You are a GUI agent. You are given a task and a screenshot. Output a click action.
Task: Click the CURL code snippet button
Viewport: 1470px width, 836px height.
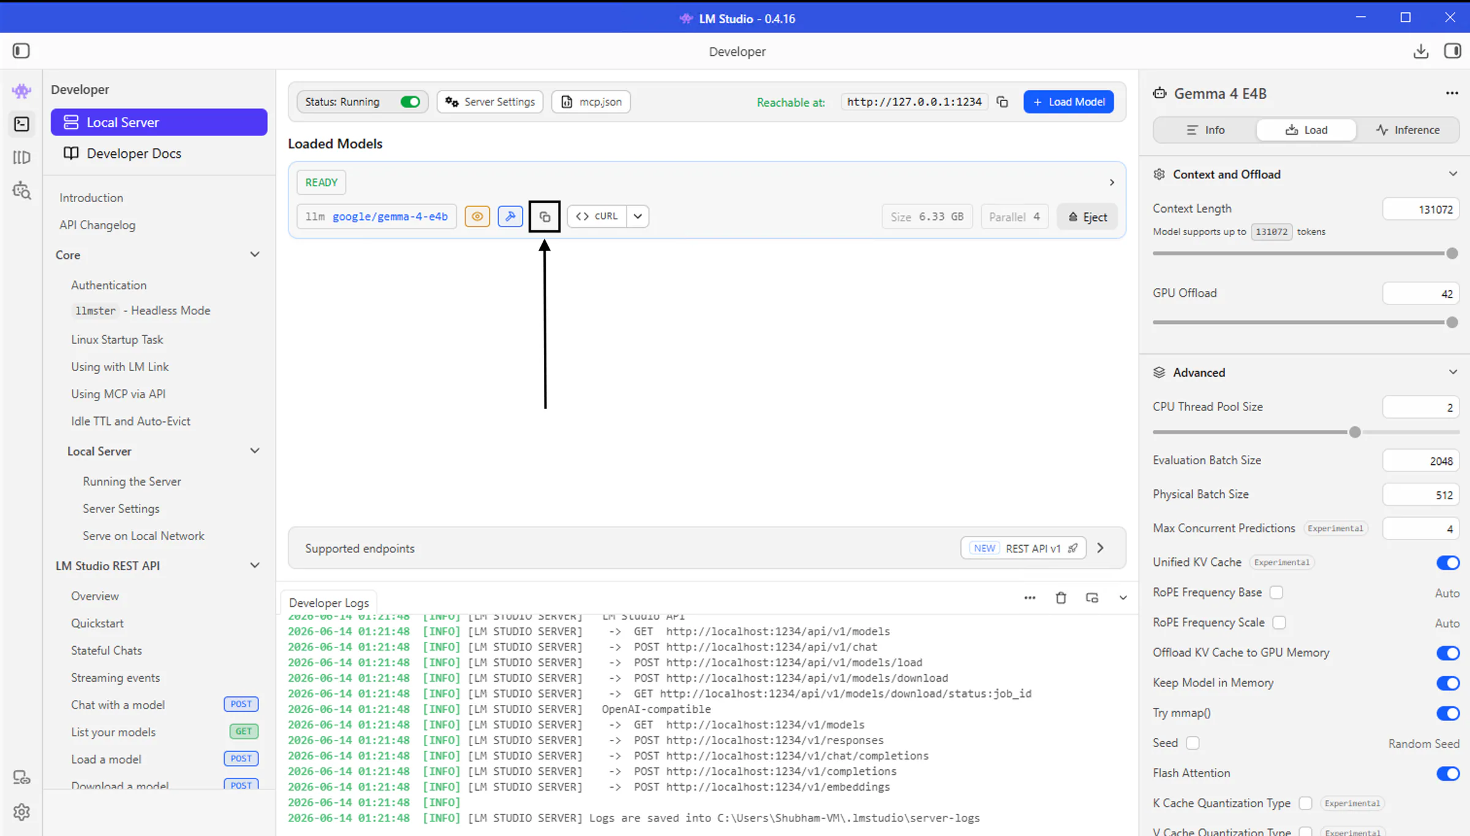[x=597, y=216]
